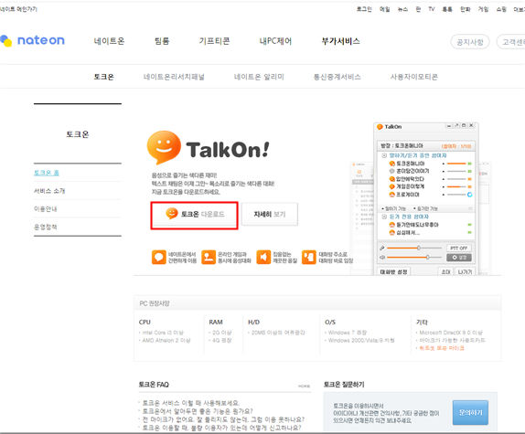Click the blue 문의하기 button
The height and width of the screenshot is (434, 525).
[470, 412]
